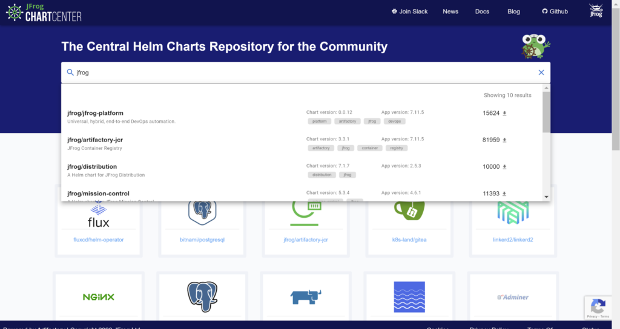This screenshot has width=620, height=329.
Task: Open the NGINX chart thumbnail
Action: point(98,297)
